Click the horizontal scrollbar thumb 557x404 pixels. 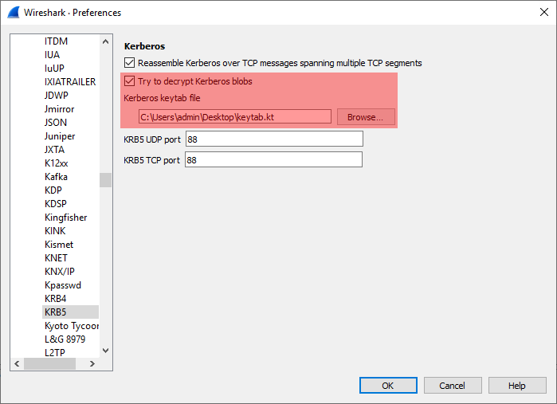pos(49,363)
